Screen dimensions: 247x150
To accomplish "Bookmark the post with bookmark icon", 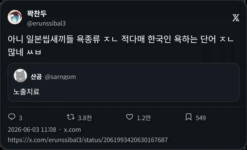I will [x=189, y=117].
